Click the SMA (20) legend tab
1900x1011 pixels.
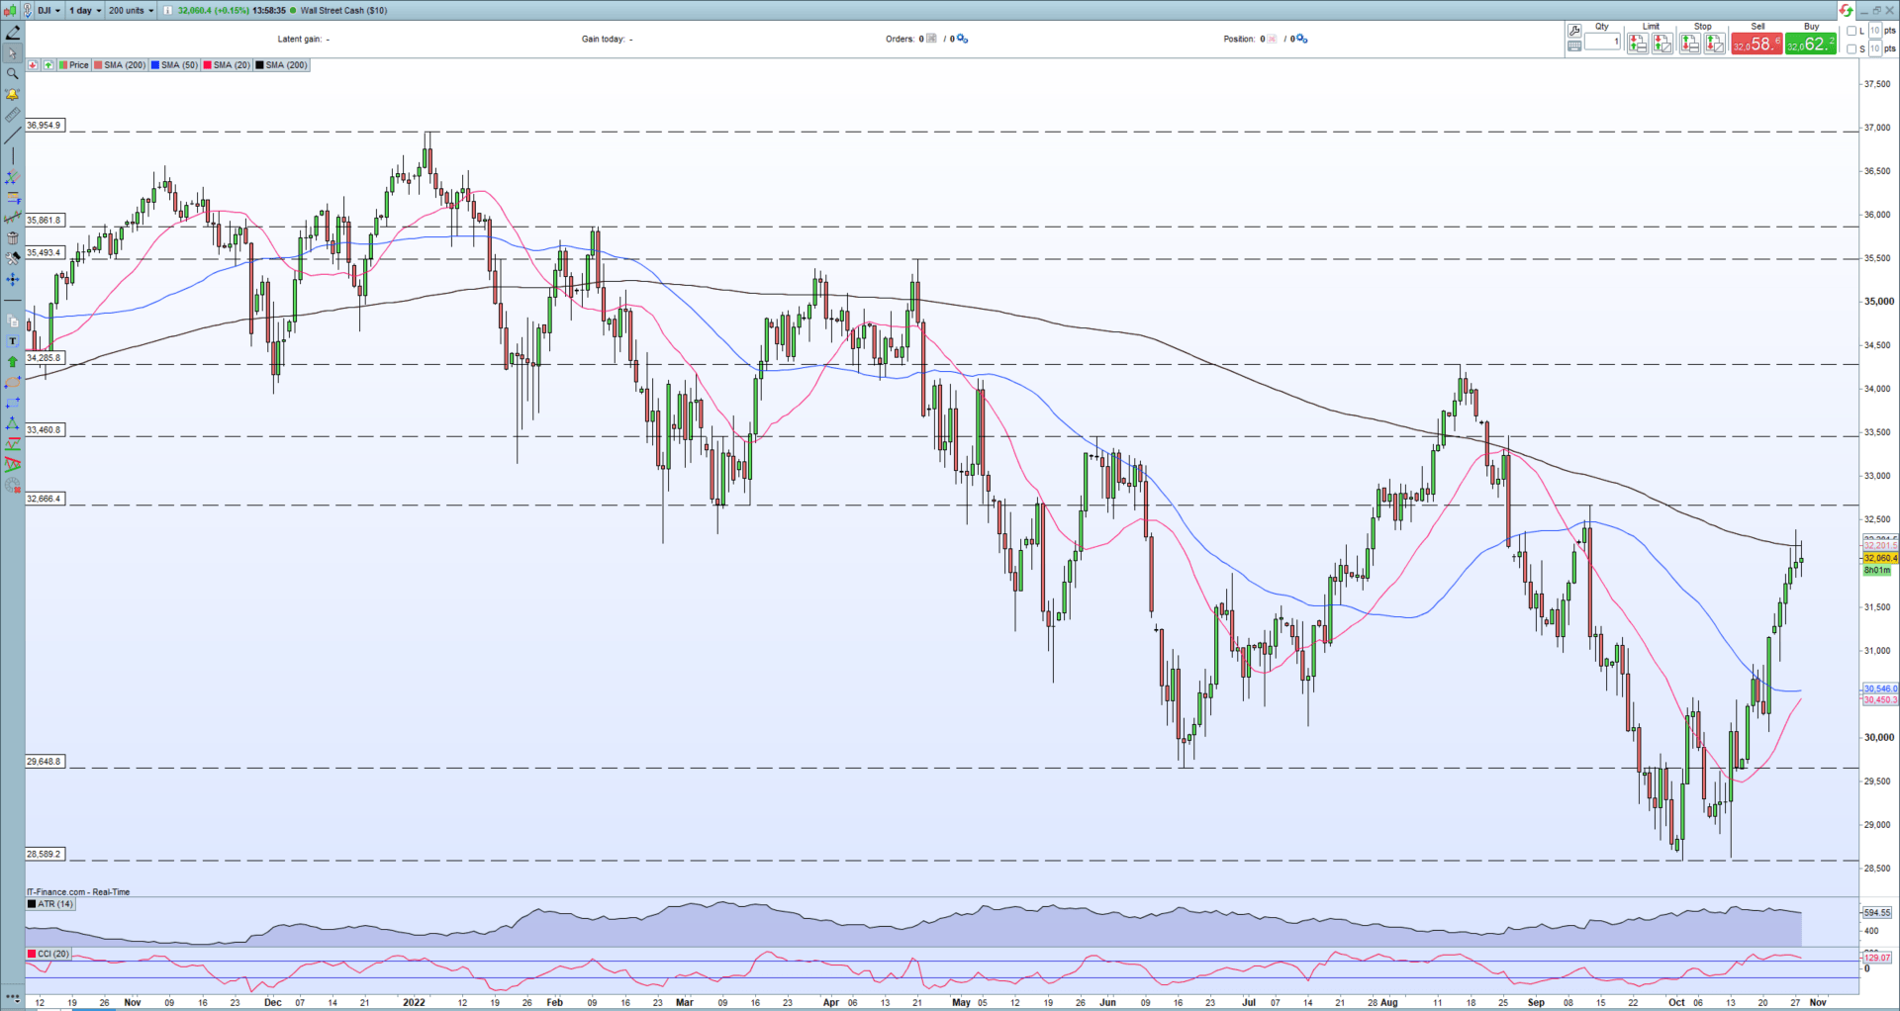tap(227, 65)
